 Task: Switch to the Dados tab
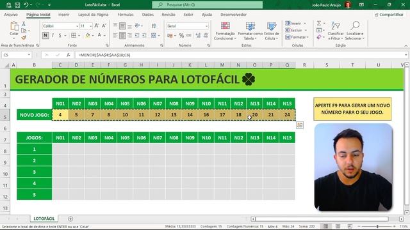tap(148, 15)
